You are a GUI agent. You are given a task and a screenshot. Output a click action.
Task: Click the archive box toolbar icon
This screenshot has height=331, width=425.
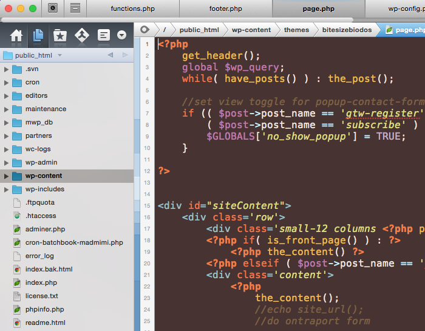coord(75,9)
